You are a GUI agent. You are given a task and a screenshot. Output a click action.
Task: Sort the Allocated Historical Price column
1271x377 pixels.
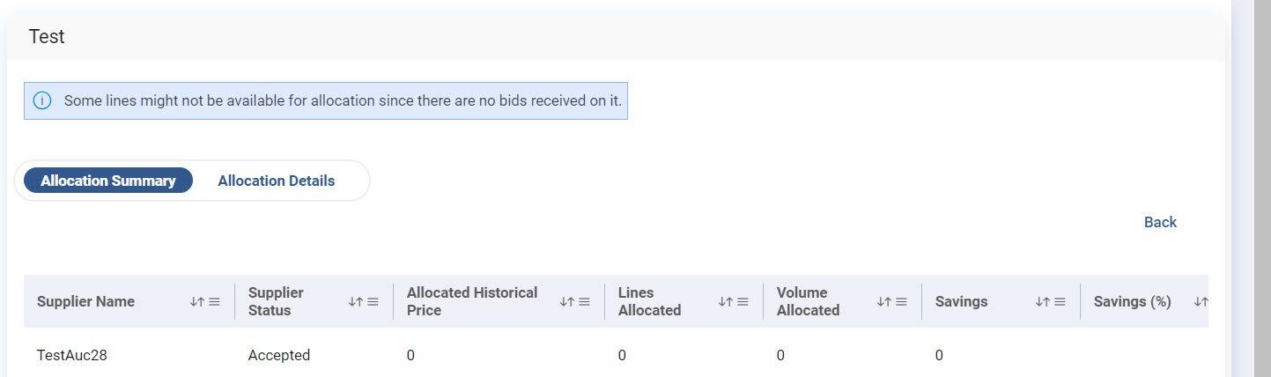click(x=566, y=302)
